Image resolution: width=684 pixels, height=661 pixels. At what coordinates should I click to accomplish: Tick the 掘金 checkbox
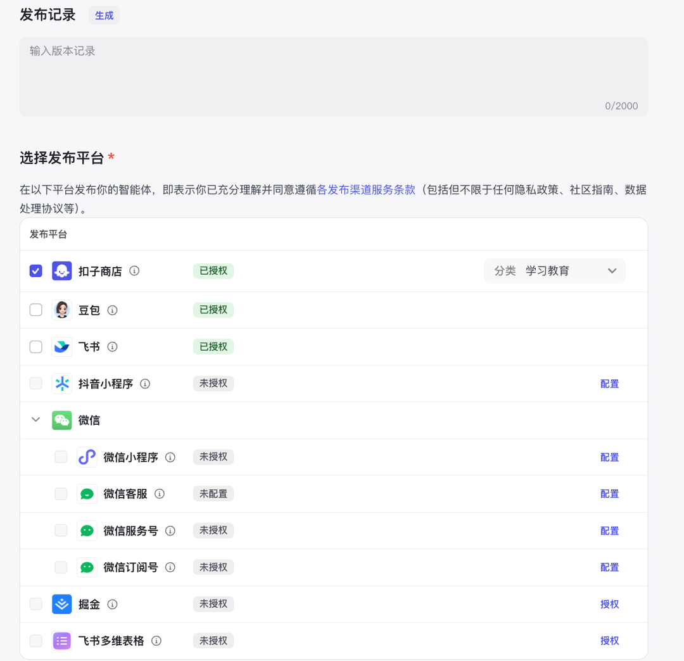[x=35, y=604]
